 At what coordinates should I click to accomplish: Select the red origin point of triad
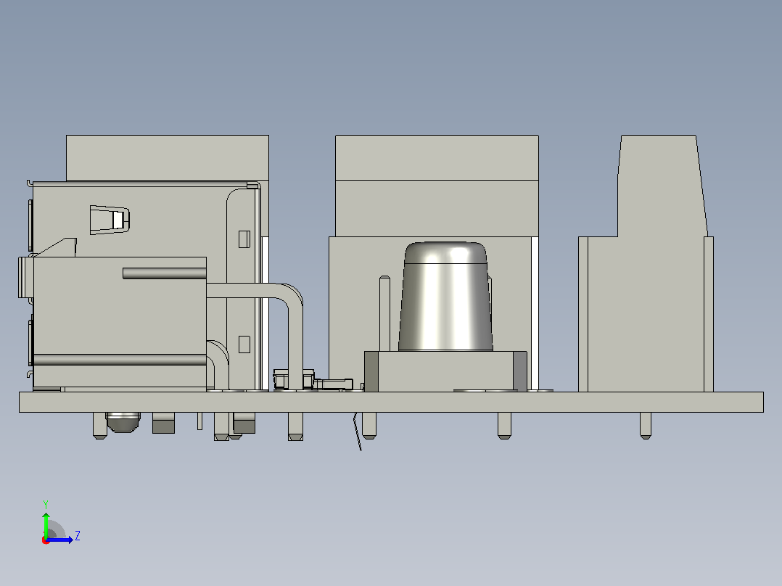pyautogui.click(x=46, y=540)
